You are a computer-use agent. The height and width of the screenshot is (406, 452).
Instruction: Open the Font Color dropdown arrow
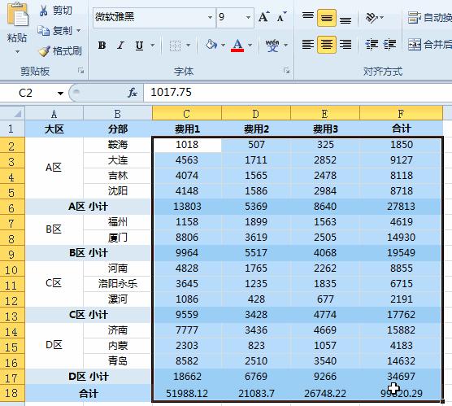tap(250, 46)
